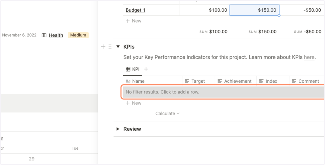Open the Calculate dropdown in KPI table
325x165 pixels.
167,113
